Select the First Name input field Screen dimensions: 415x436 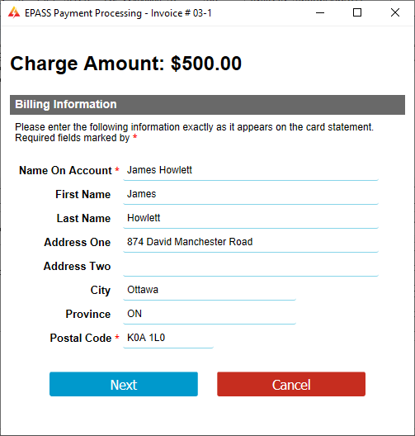pos(251,194)
